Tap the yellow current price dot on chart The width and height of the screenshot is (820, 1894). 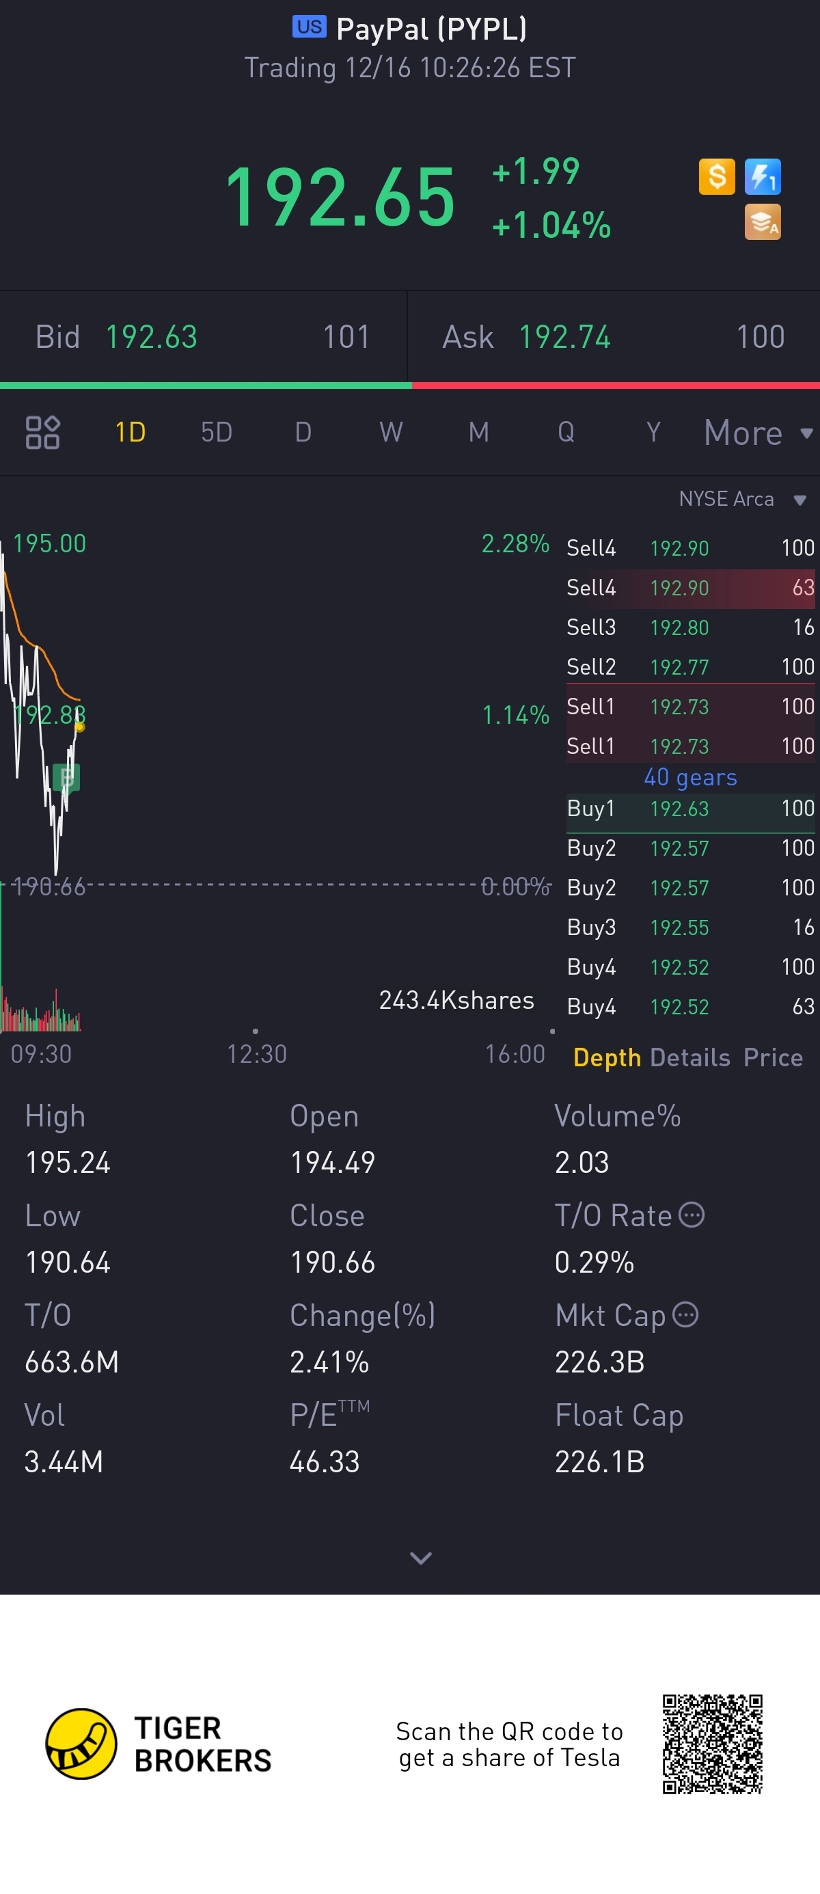click(80, 727)
